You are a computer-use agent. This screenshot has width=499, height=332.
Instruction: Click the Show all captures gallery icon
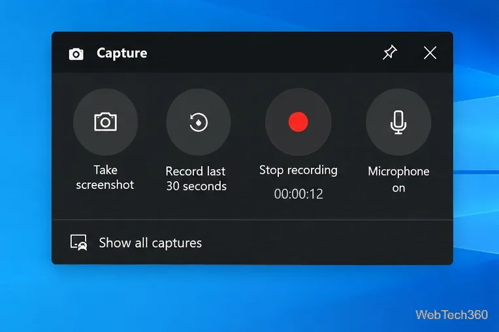pyautogui.click(x=78, y=242)
